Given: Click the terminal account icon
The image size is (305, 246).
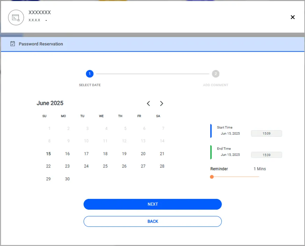Looking at the screenshot, I should point(16,17).
